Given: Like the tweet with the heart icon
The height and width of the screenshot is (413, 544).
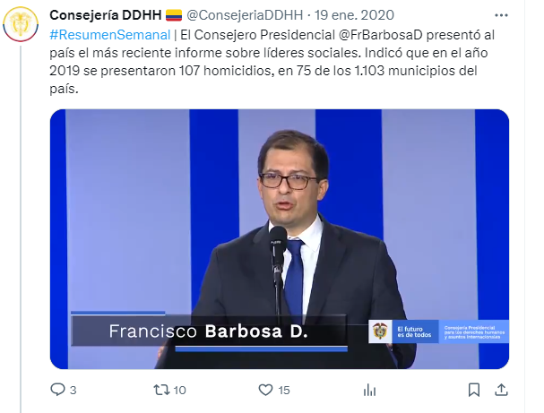Looking at the screenshot, I should click(266, 390).
